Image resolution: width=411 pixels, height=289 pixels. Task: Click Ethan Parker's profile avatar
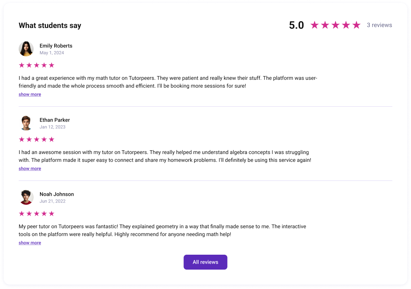click(x=26, y=123)
